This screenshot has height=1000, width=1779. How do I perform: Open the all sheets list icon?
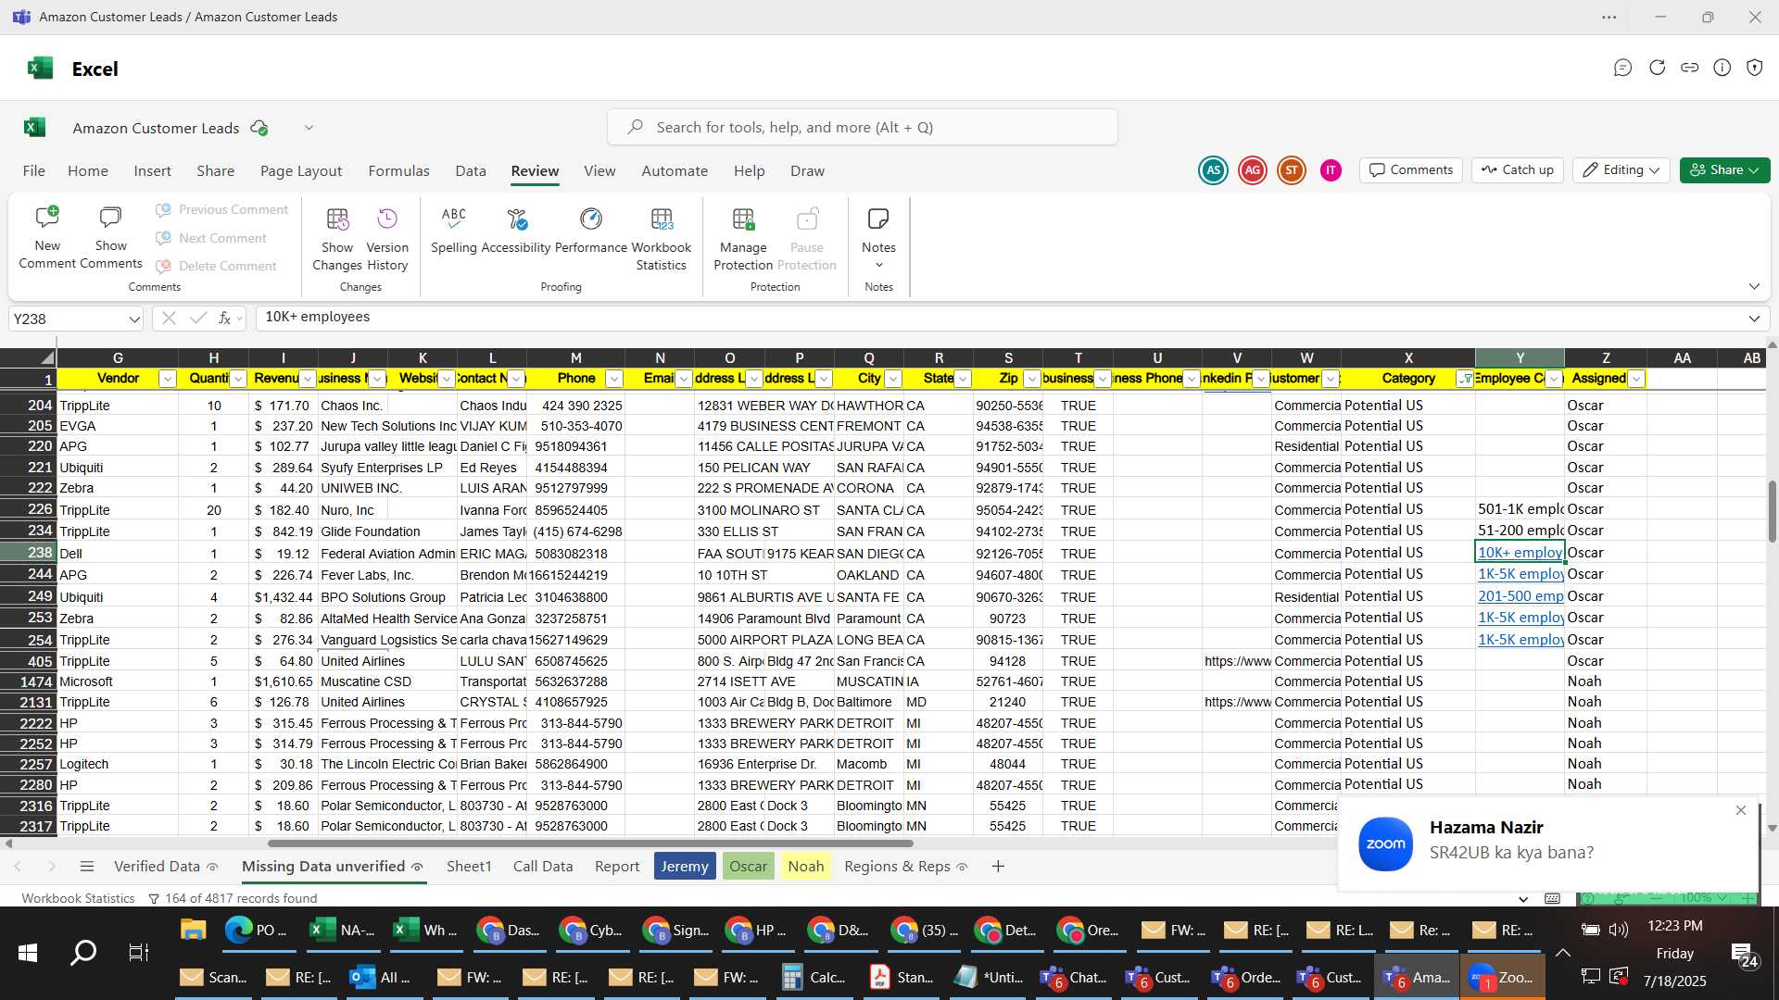pyautogui.click(x=87, y=867)
